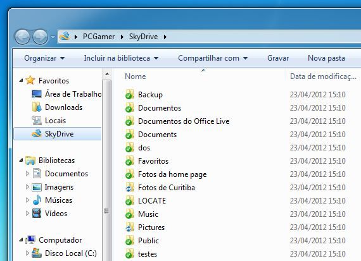
Task: Select Documentos do Office Live folder icon
Action: point(130,121)
